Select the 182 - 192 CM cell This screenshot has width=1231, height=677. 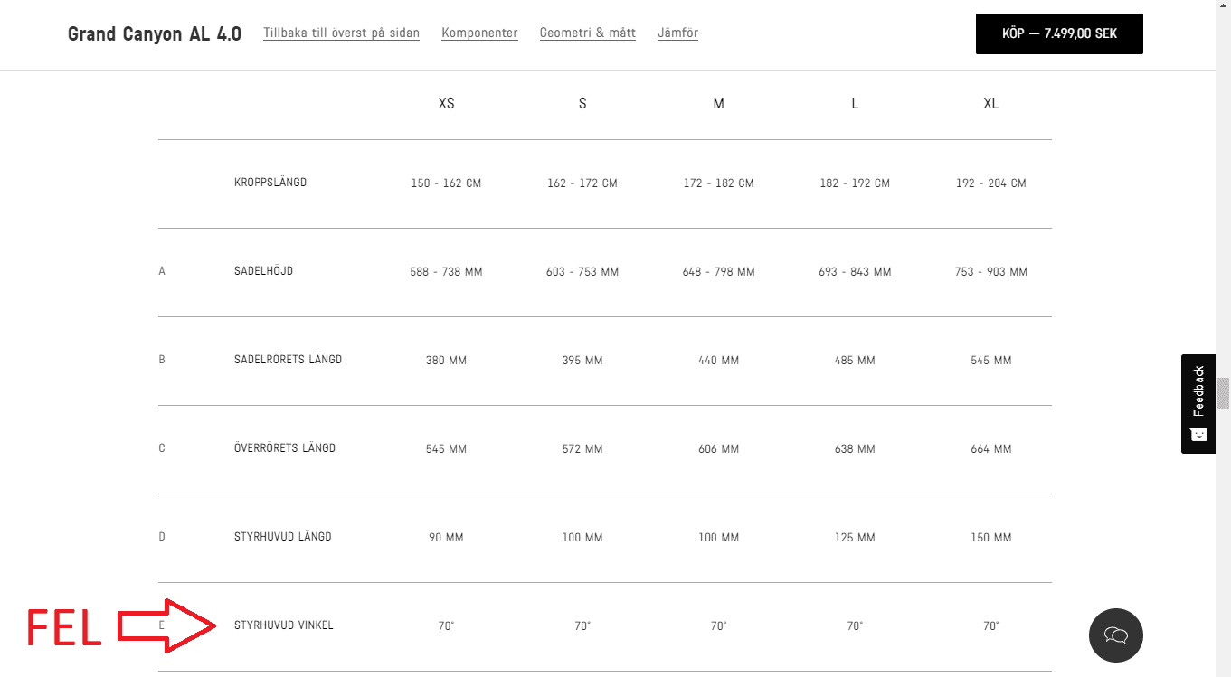click(855, 183)
